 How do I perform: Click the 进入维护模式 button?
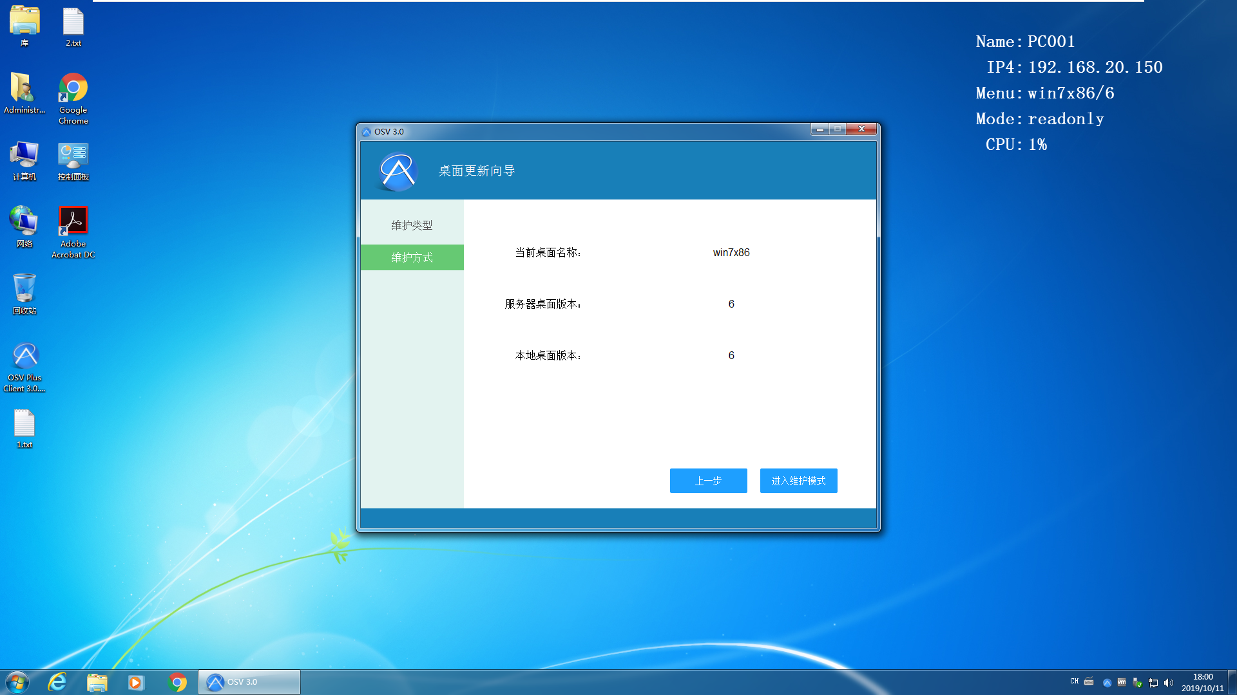click(x=798, y=481)
